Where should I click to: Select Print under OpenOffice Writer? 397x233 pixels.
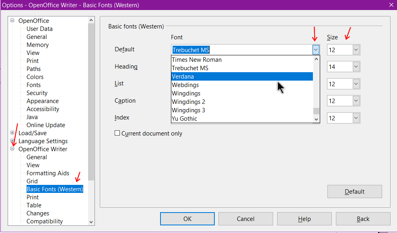(33, 197)
